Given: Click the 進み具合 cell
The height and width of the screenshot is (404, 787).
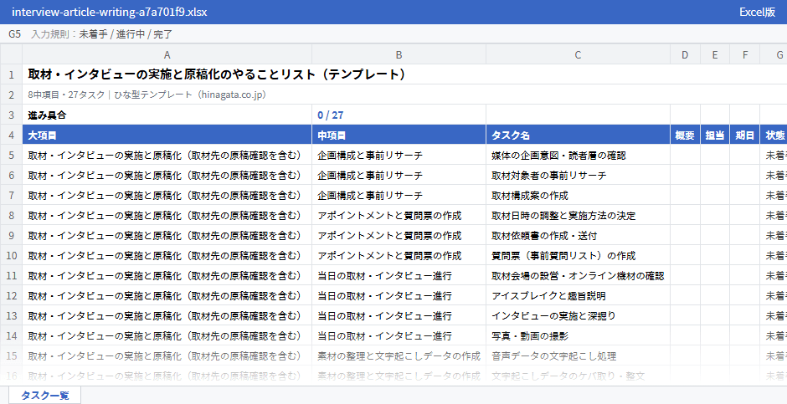Looking at the screenshot, I should pyautogui.click(x=167, y=115).
